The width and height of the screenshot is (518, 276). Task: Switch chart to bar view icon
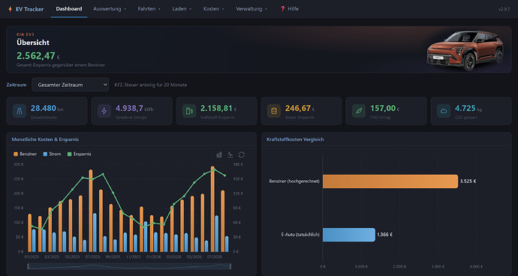[219, 154]
